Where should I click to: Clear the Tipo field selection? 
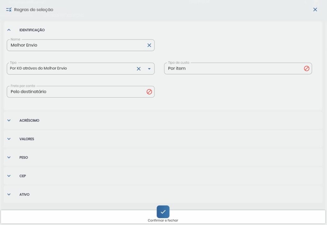[x=139, y=69]
